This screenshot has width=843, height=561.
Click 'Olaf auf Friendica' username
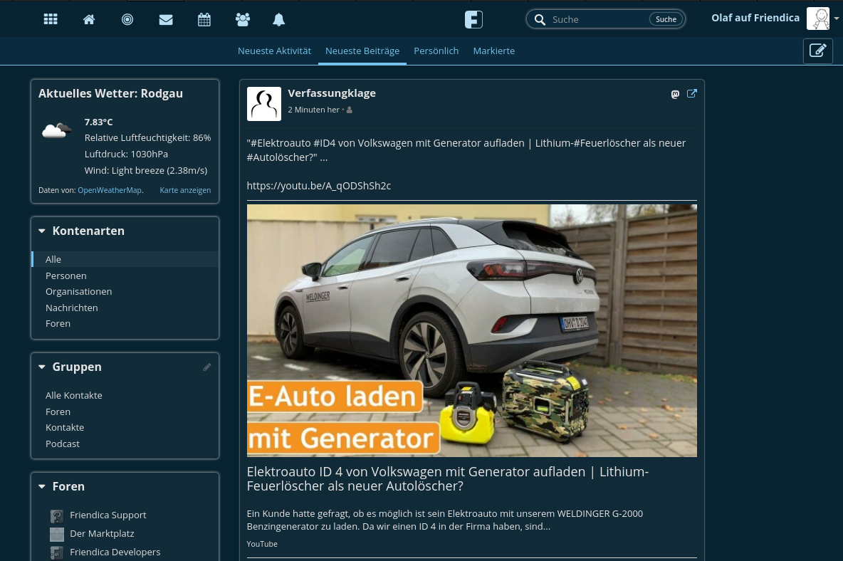tap(755, 18)
